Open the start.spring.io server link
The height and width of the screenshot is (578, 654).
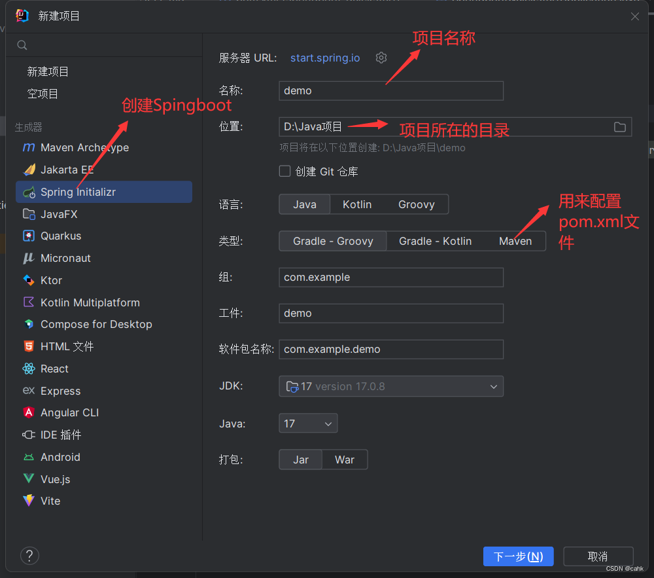point(325,58)
